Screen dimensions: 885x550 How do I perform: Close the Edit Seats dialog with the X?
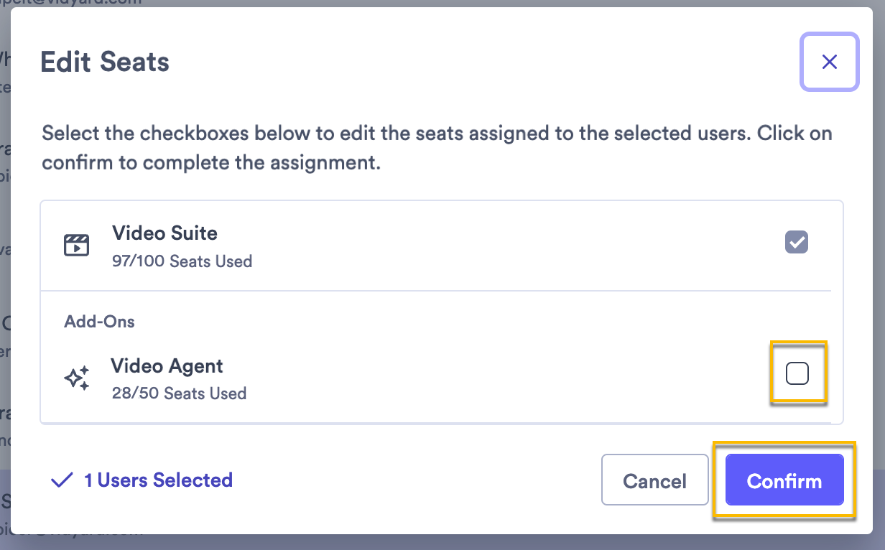(x=829, y=62)
